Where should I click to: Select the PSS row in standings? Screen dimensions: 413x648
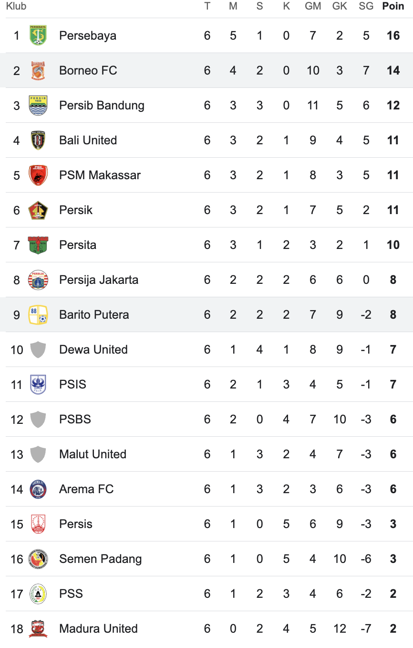click(206, 594)
